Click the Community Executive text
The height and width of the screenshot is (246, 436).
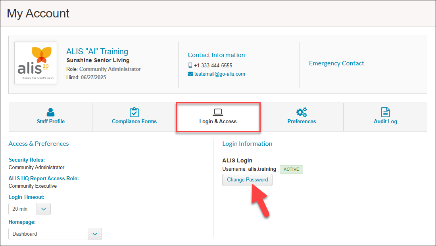(x=33, y=186)
